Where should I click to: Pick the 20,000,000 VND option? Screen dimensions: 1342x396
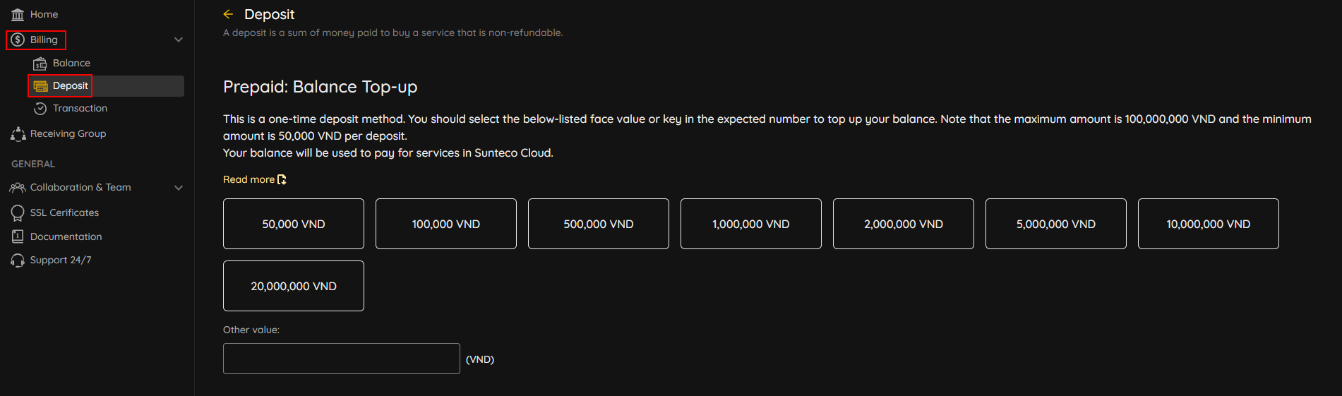[x=294, y=286]
